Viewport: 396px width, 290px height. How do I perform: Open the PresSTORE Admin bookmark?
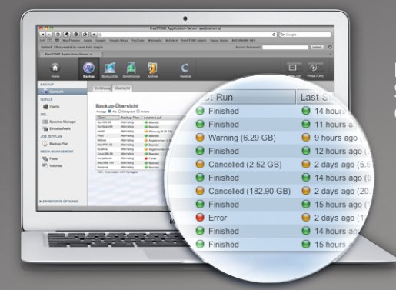(x=194, y=41)
